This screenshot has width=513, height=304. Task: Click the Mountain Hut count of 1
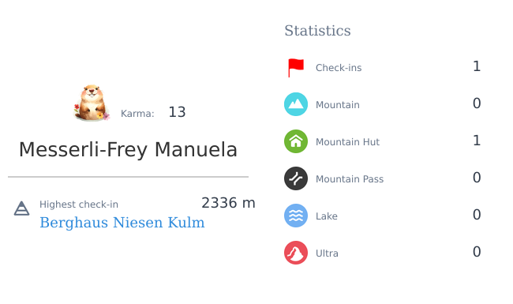[477, 141]
